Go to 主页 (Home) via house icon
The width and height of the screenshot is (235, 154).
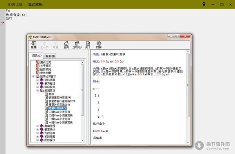pos(66,45)
